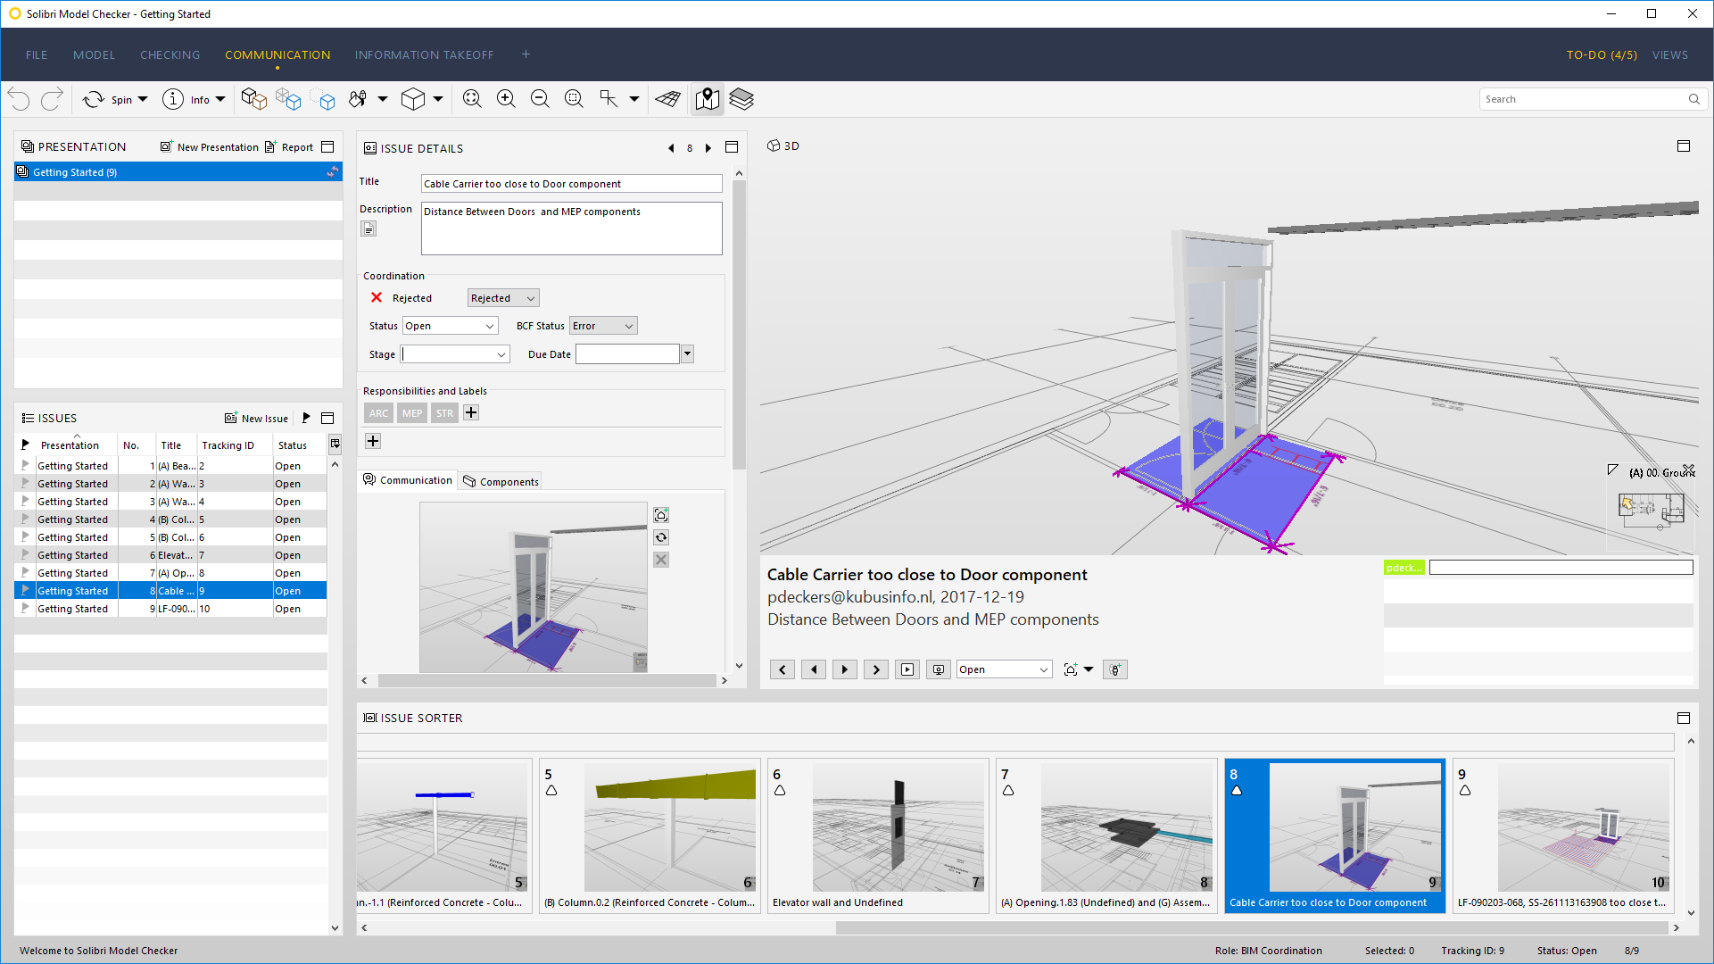Click the VIEWS button
The height and width of the screenshot is (964, 1714).
pos(1669,54)
